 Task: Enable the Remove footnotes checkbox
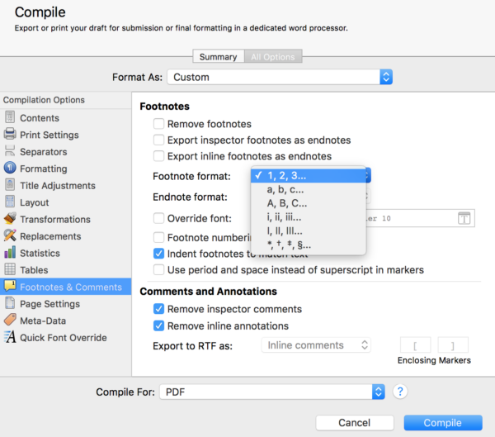[159, 124]
